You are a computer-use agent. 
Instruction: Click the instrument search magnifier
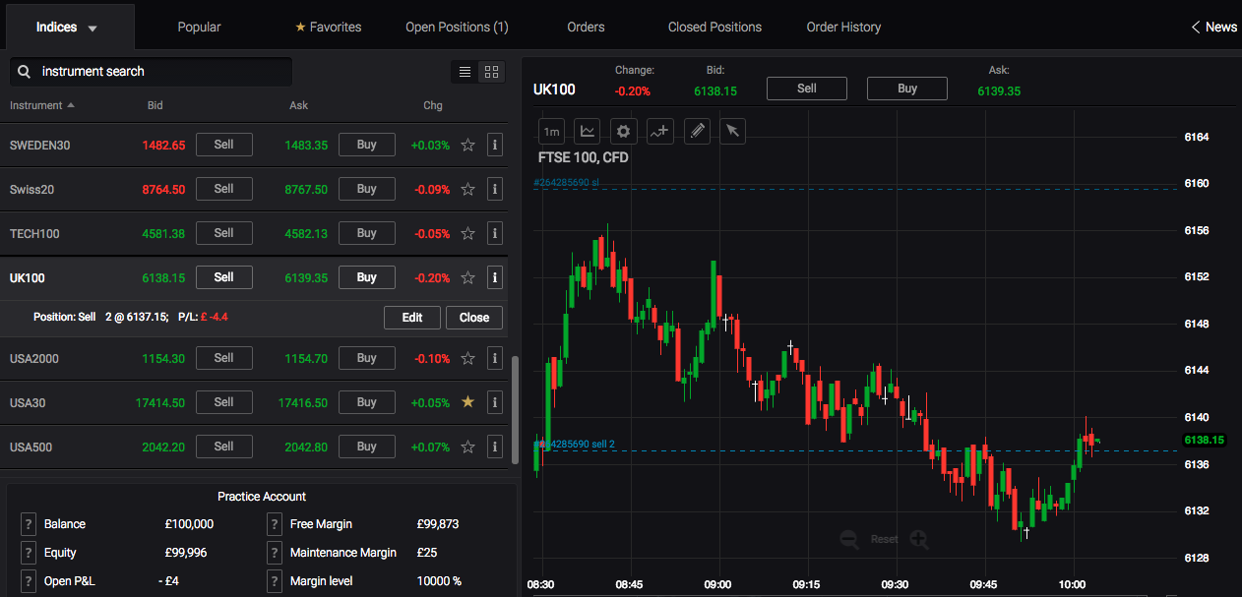point(25,71)
